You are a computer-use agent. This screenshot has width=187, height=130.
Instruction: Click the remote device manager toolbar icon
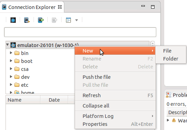[x=27, y=20]
